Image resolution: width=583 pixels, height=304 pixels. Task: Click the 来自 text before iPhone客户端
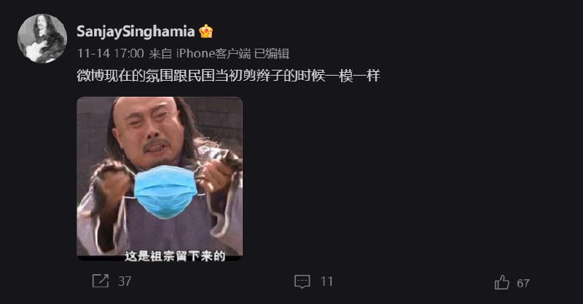160,53
